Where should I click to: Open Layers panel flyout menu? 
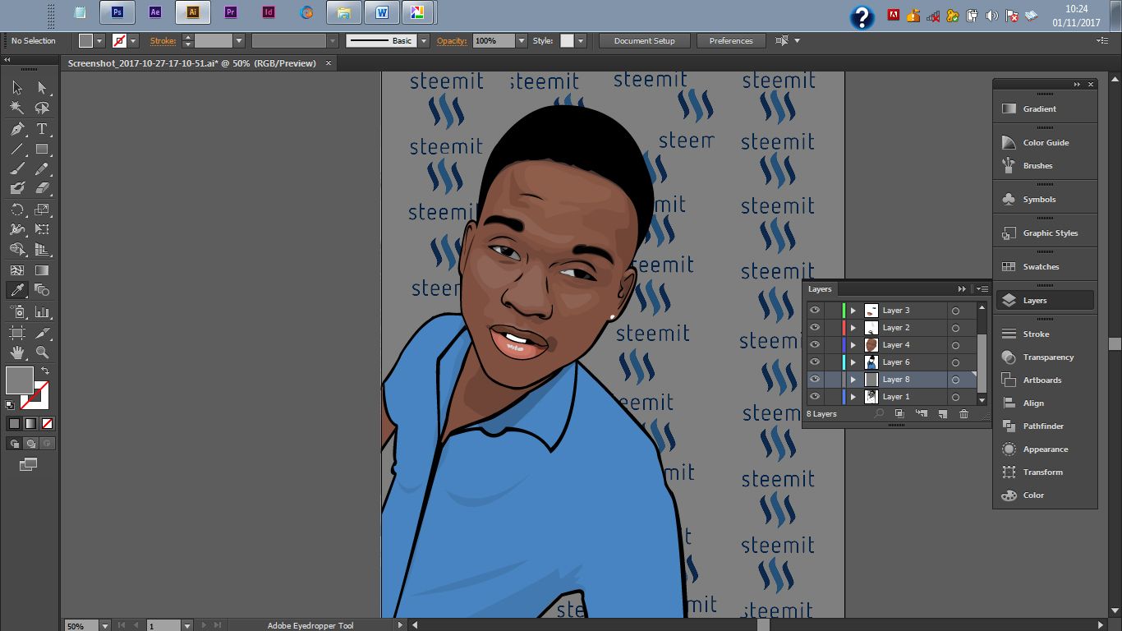tap(982, 289)
